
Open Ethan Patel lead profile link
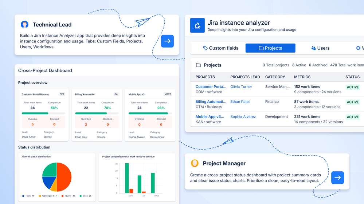pyautogui.click(x=240, y=102)
